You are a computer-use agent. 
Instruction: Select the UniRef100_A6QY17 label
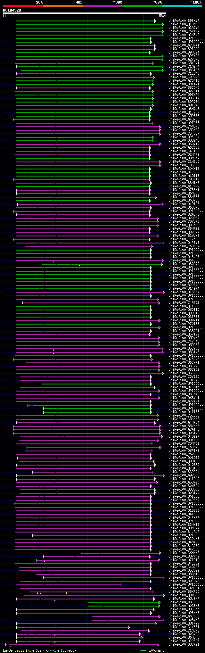pyautogui.click(x=184, y=144)
